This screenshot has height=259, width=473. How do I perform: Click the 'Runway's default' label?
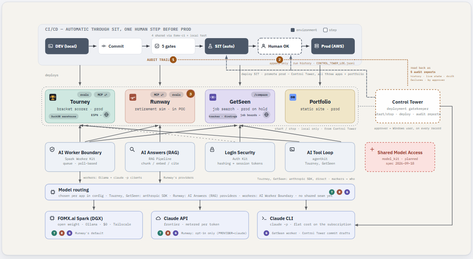[89, 233]
